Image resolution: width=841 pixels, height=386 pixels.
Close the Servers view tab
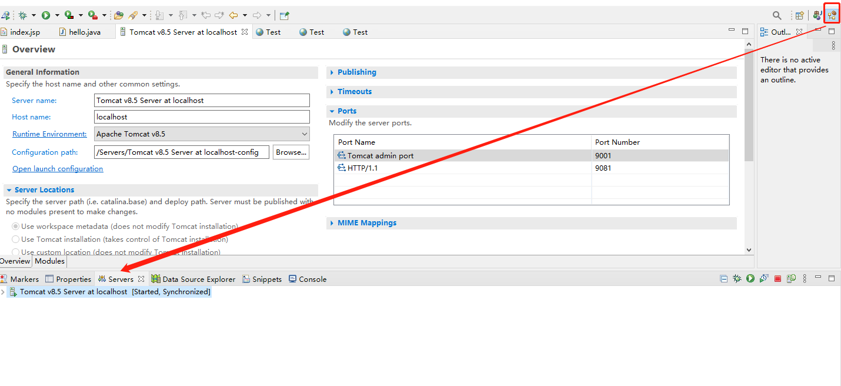141,279
